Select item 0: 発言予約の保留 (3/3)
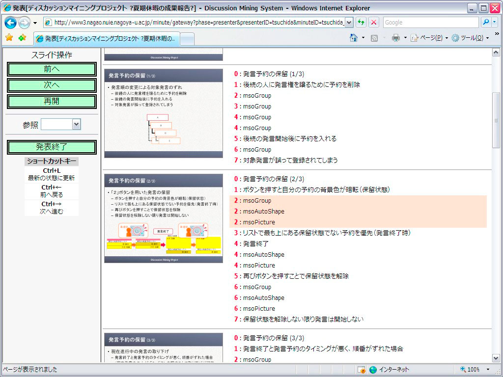This screenshot has height=377, width=503. point(269,338)
